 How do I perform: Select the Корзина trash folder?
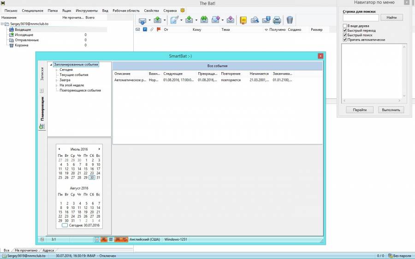[x=21, y=45]
